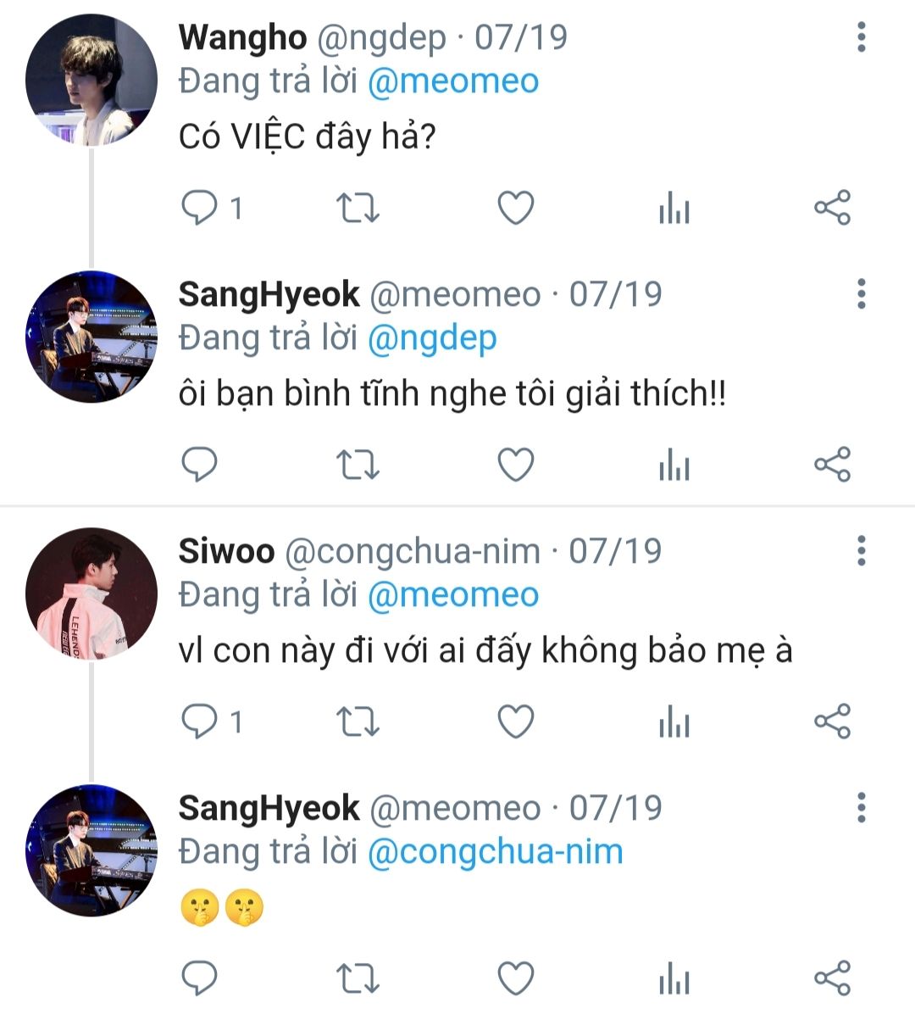View analytics on Siwoo's tweet
The height and width of the screenshot is (1014, 915).
[x=674, y=721]
